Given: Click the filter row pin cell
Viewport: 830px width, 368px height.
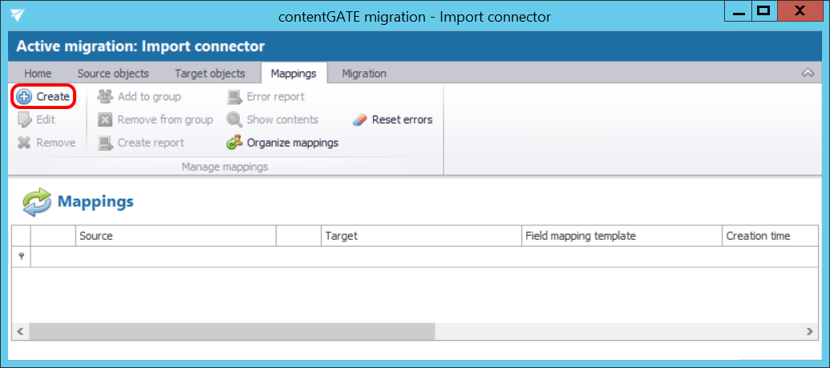Looking at the screenshot, I should pyautogui.click(x=21, y=257).
